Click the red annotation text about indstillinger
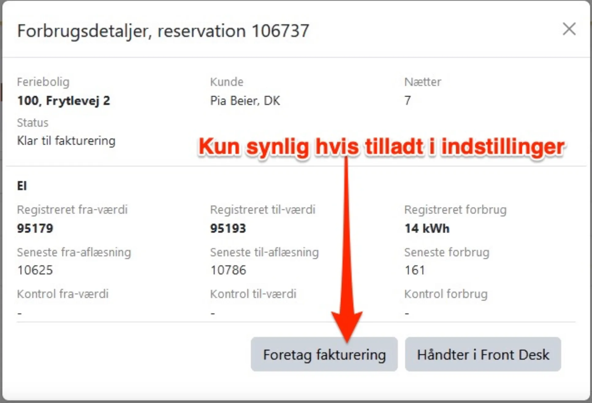The width and height of the screenshot is (592, 403). (x=381, y=147)
